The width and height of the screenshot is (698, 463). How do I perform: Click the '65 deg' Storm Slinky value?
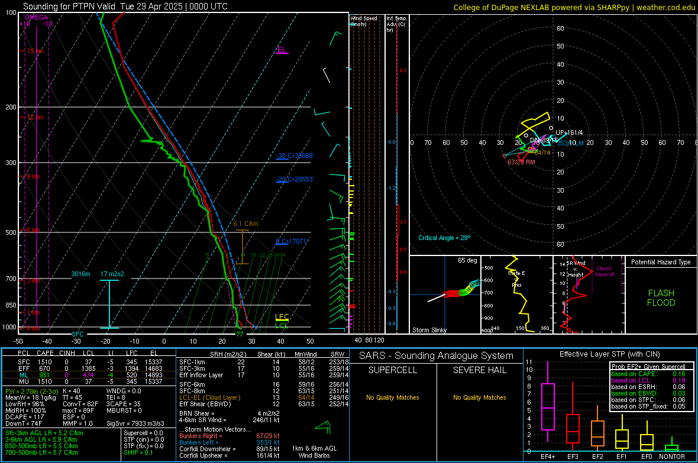(467, 260)
